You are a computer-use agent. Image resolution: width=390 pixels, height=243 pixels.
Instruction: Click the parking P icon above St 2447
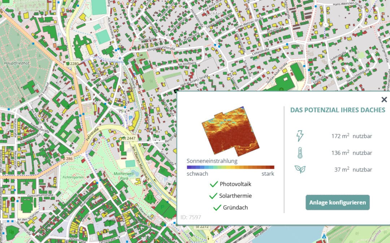click(130, 117)
